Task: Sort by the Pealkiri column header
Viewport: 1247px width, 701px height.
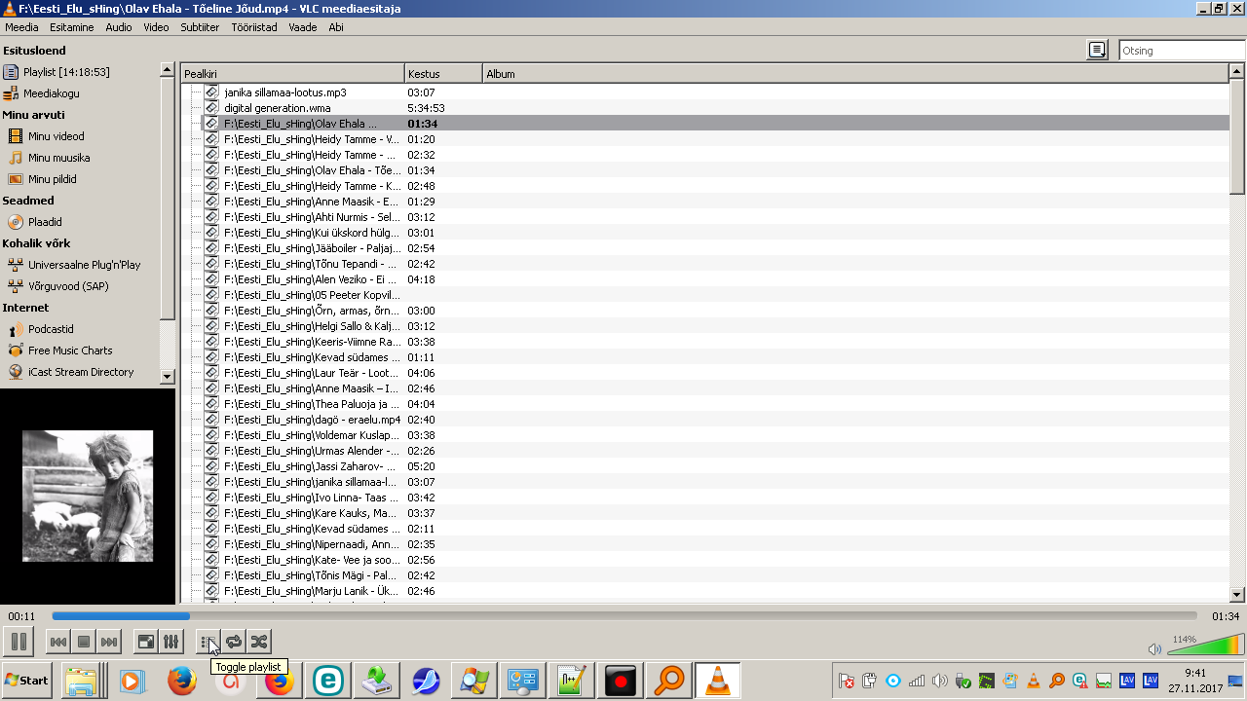Action: [293, 74]
